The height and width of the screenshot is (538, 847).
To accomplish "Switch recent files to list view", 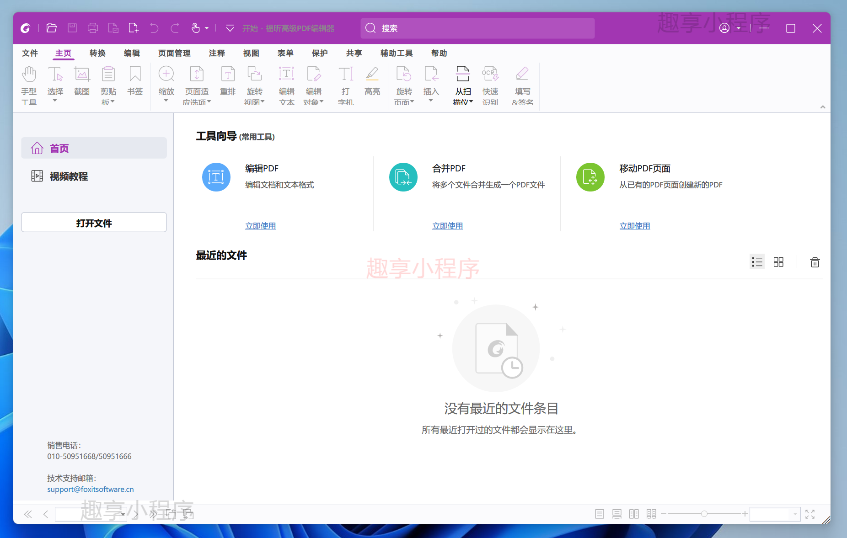I will [x=757, y=262].
